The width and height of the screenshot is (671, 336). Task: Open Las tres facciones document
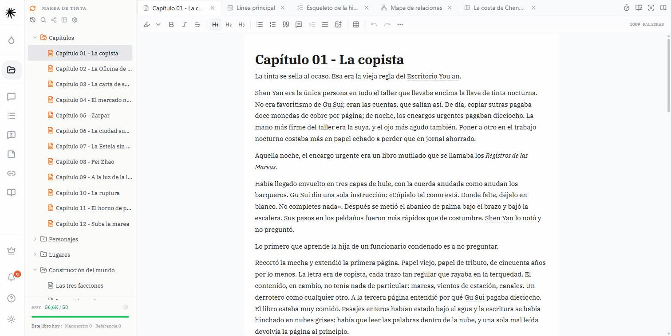(x=80, y=285)
